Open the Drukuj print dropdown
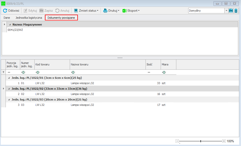The width and height of the screenshot is (241, 146). click(111, 11)
